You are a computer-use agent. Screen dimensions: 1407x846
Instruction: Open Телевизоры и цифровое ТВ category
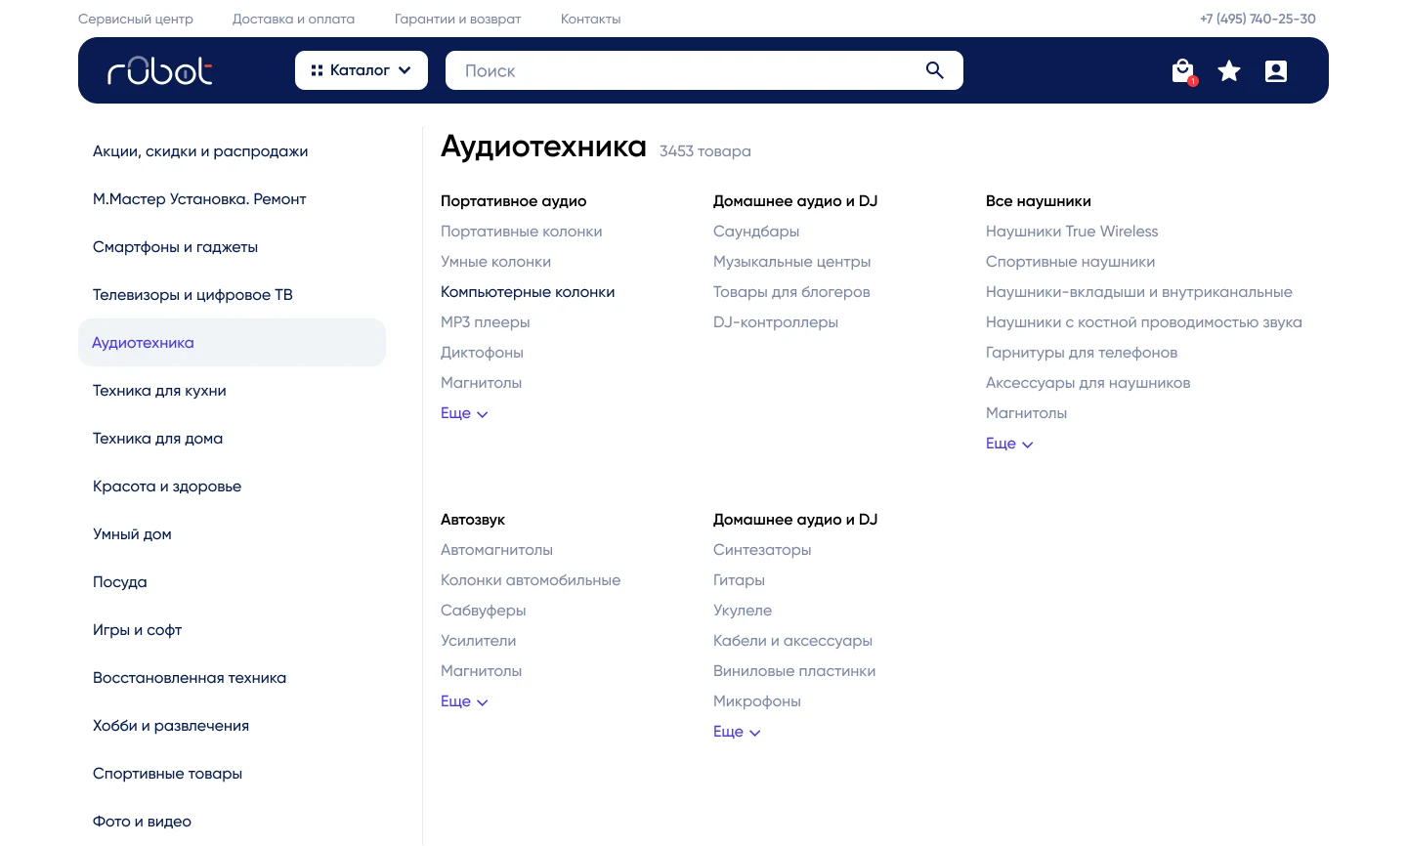(192, 295)
